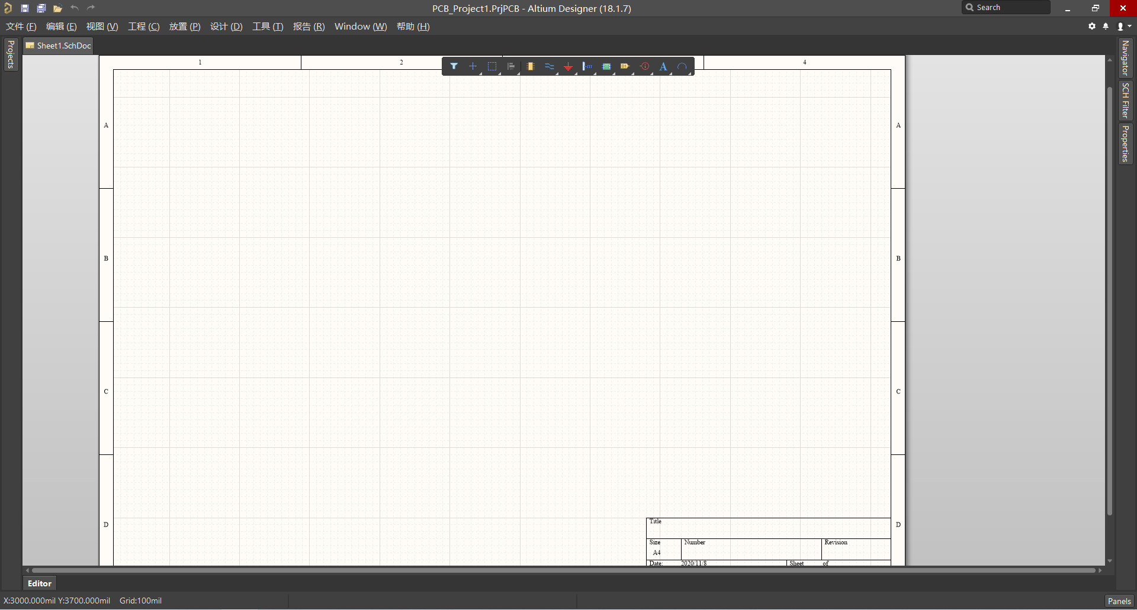
Task: Click the Number field in title block
Action: coord(751,549)
